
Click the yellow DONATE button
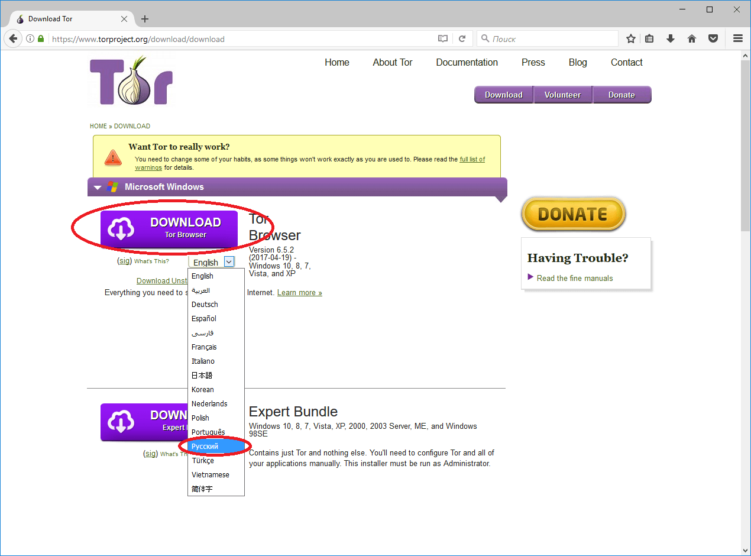(572, 214)
